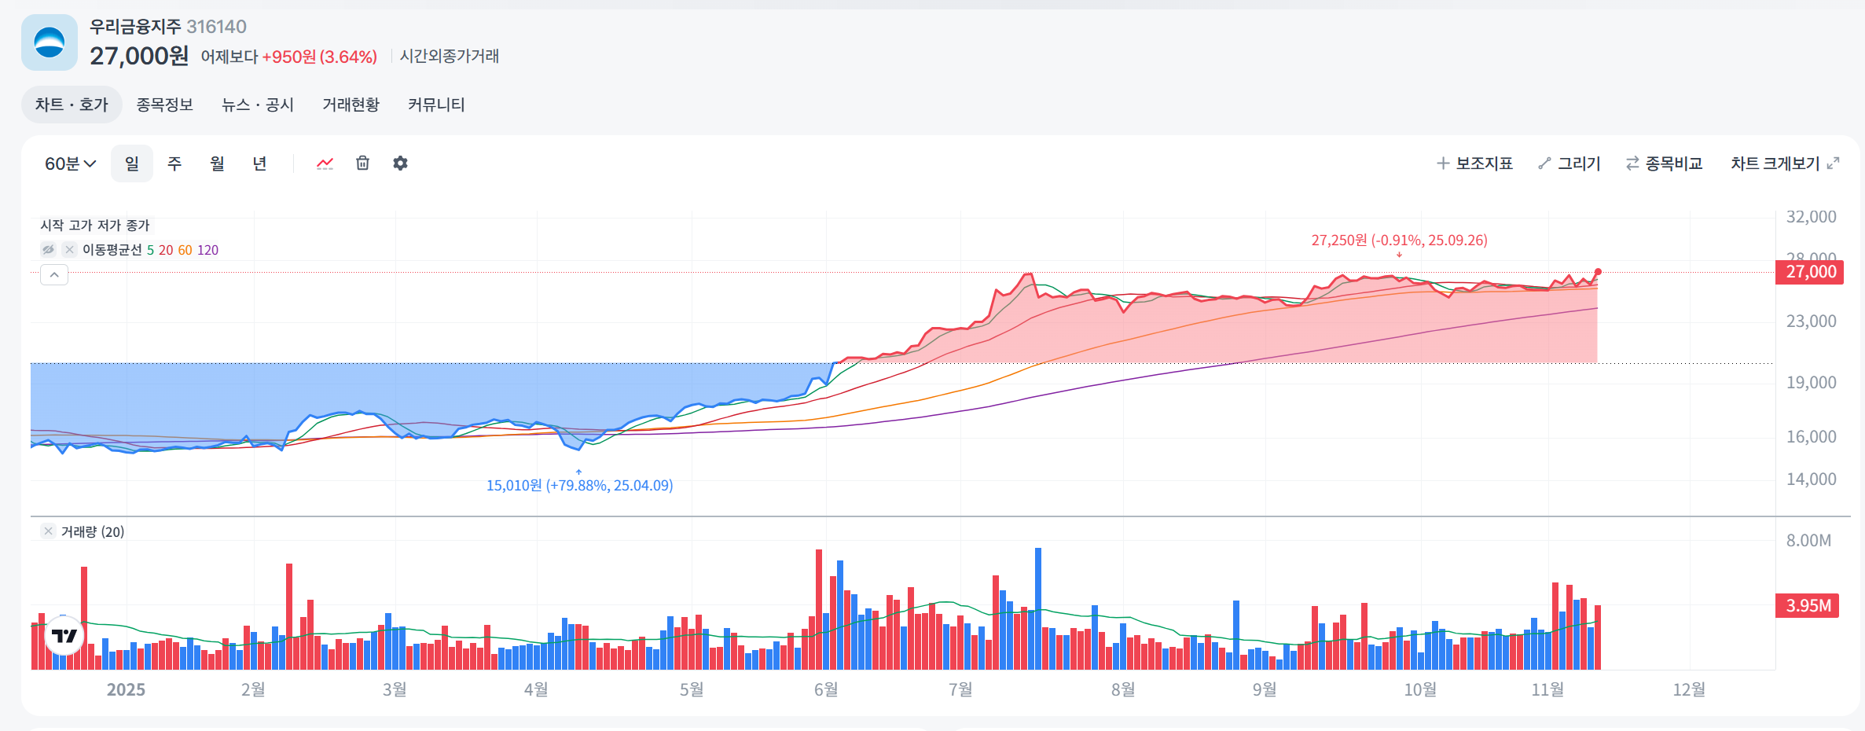Click the expand arrows icon next to 차트 크게보기

(1833, 163)
